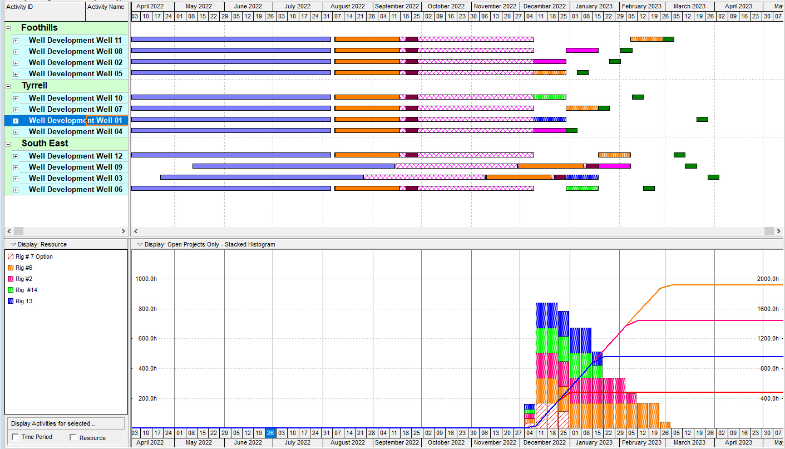Click Display Activities for selected button
785x449 pixels.
click(65, 424)
